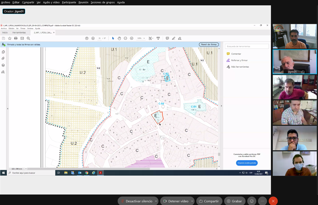Select the arrow selection tool in Acrobat
The width and height of the screenshot is (318, 205).
tap(113, 38)
